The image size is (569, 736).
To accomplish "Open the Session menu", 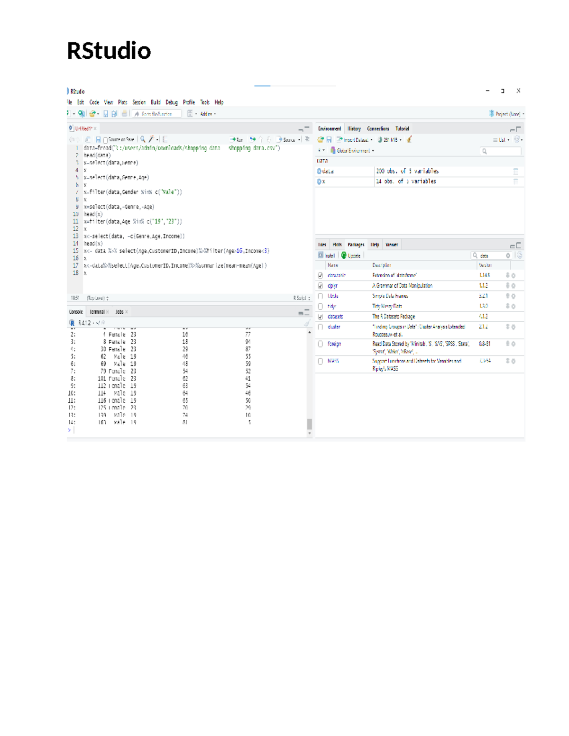I will pos(139,102).
